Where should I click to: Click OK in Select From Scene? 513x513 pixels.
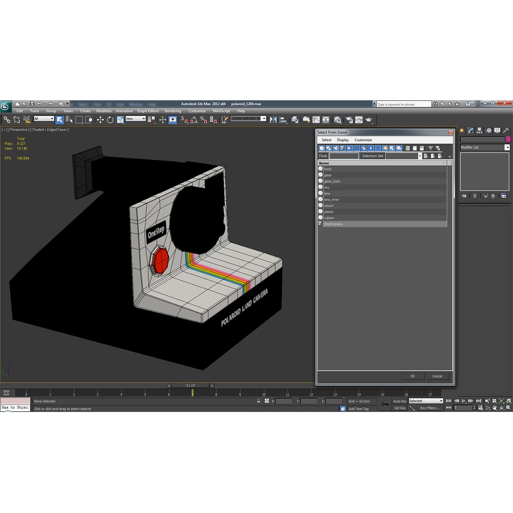[x=413, y=376]
